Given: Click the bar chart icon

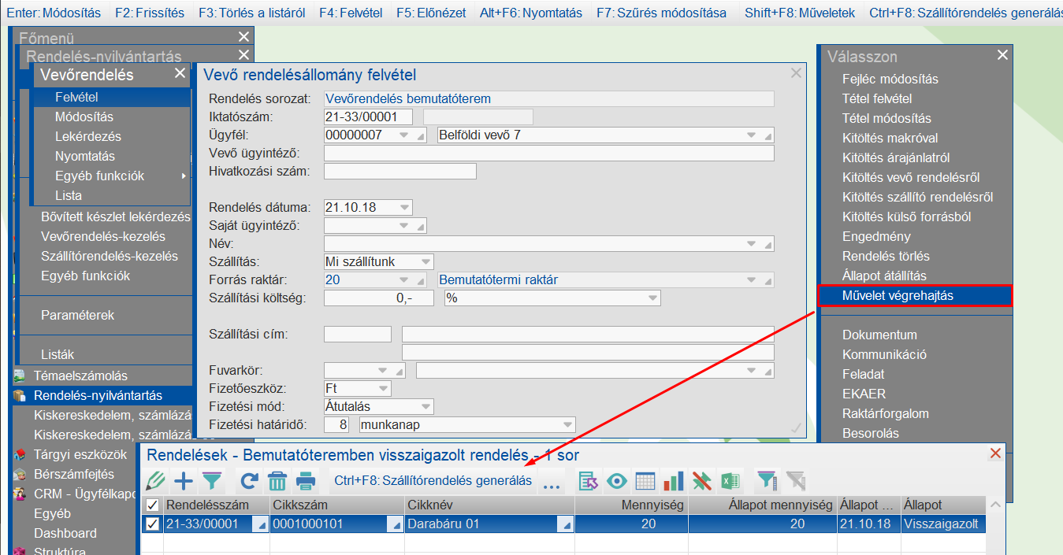Looking at the screenshot, I should click(674, 481).
